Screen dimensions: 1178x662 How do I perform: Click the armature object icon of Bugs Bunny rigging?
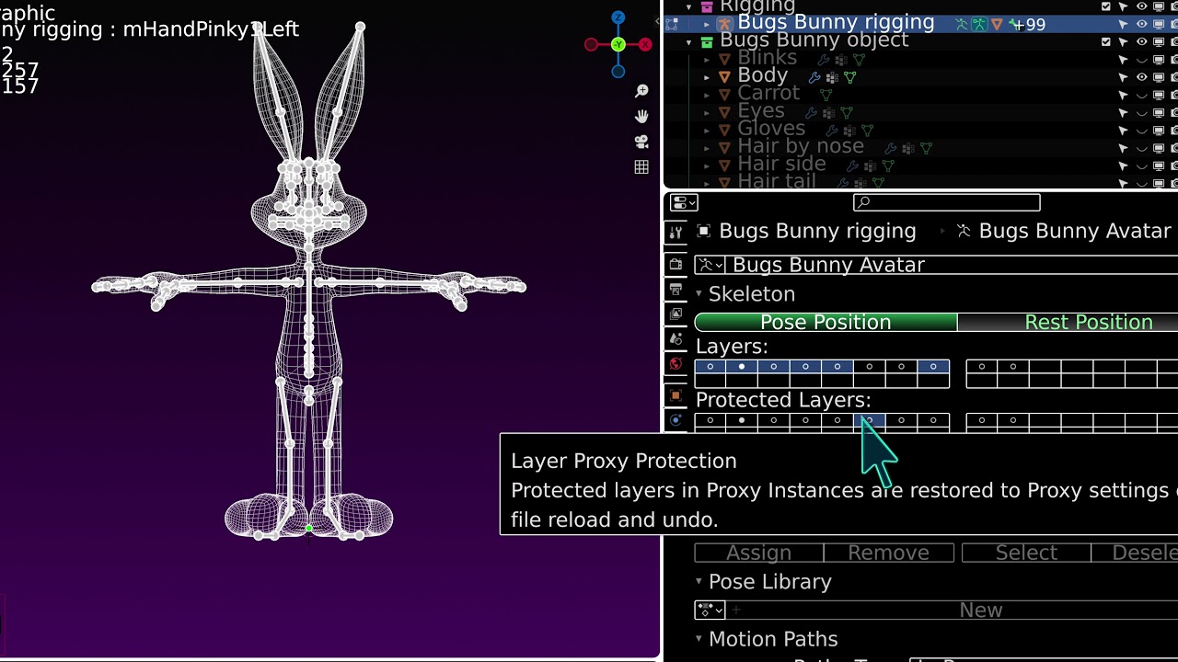click(724, 24)
